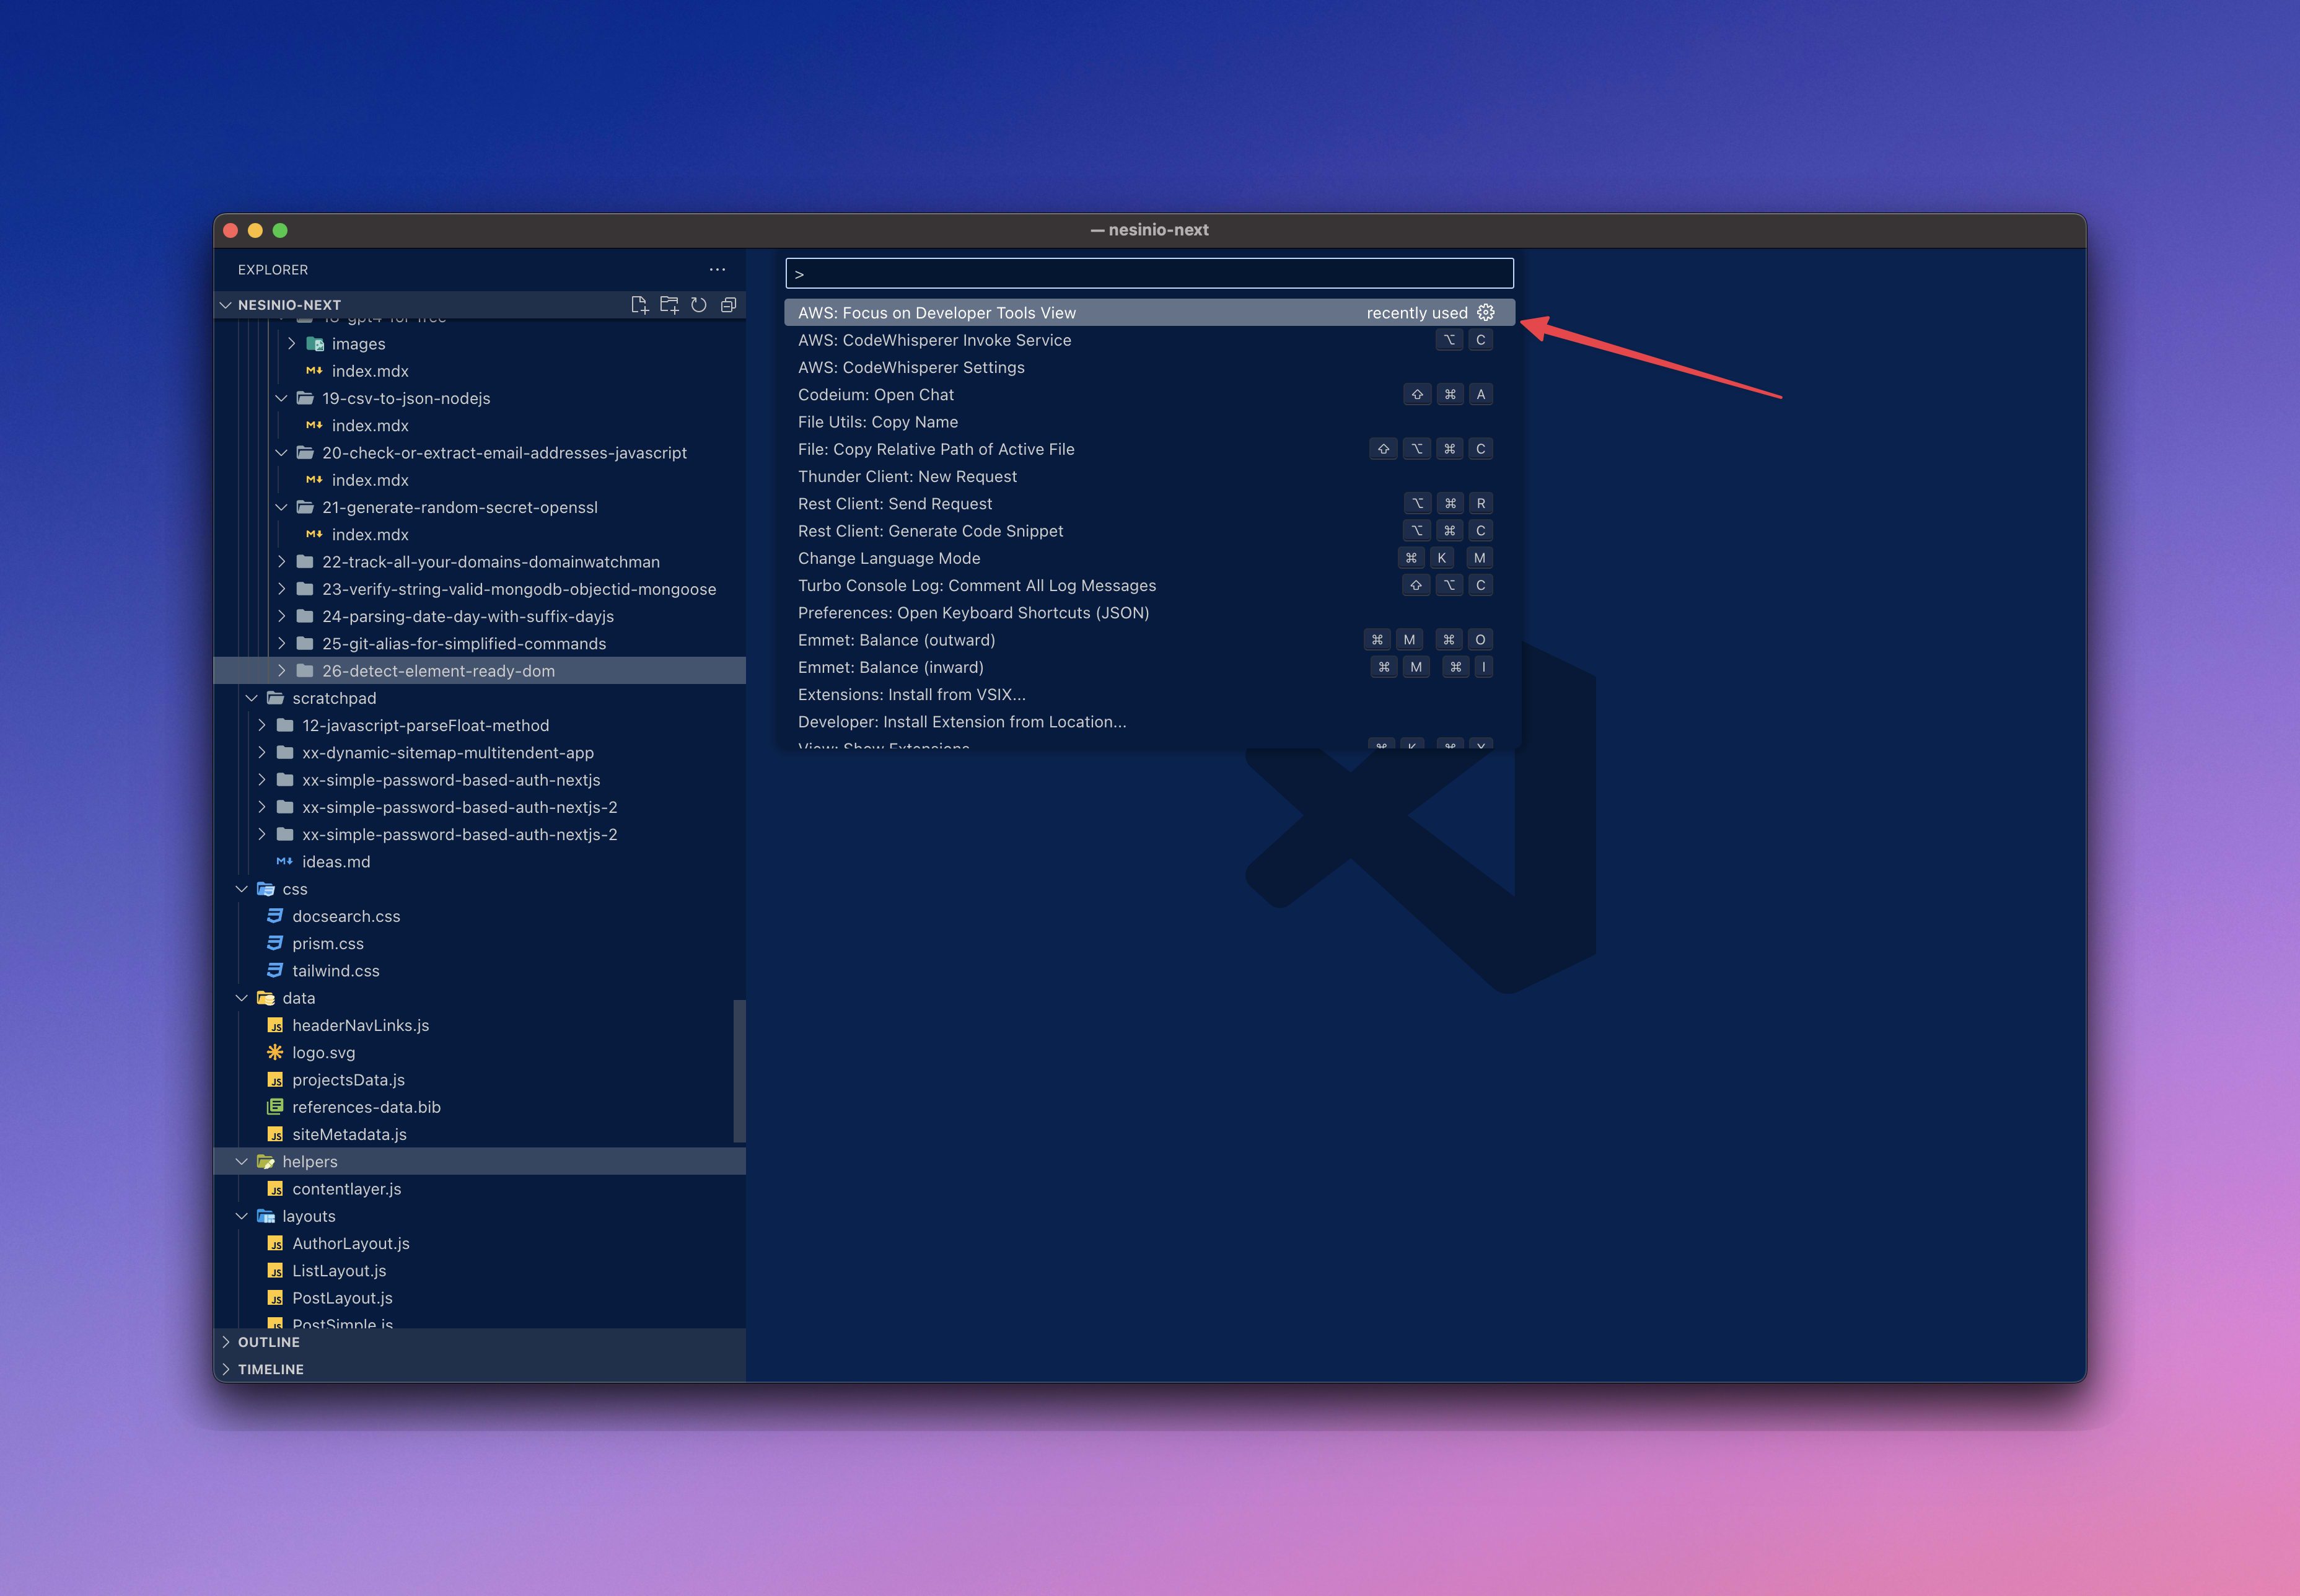The width and height of the screenshot is (2300, 1596).
Task: Collapse all folders in Explorer
Action: [x=729, y=305]
